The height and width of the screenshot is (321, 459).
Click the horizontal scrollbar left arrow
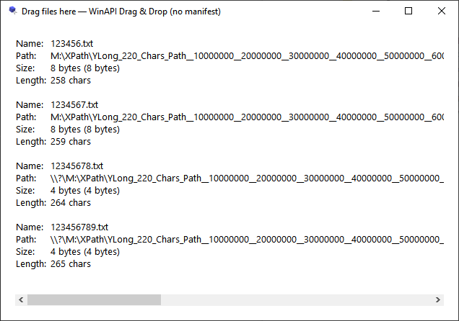[21, 299]
